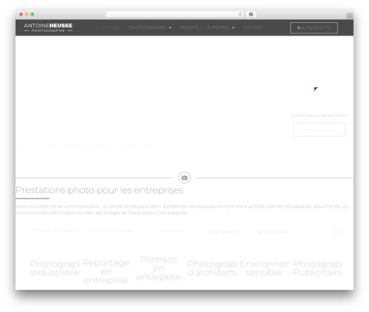Screen dimensions: 369x312
Task: Click the camera icon on the divider
Action: coord(184,178)
